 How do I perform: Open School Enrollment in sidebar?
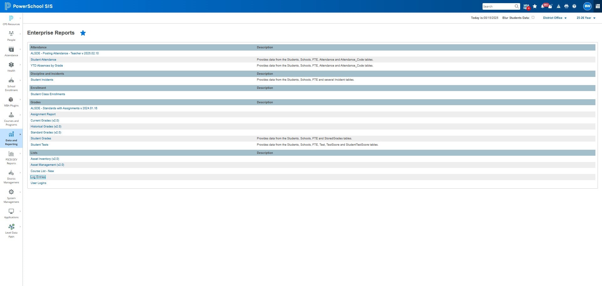click(x=11, y=84)
